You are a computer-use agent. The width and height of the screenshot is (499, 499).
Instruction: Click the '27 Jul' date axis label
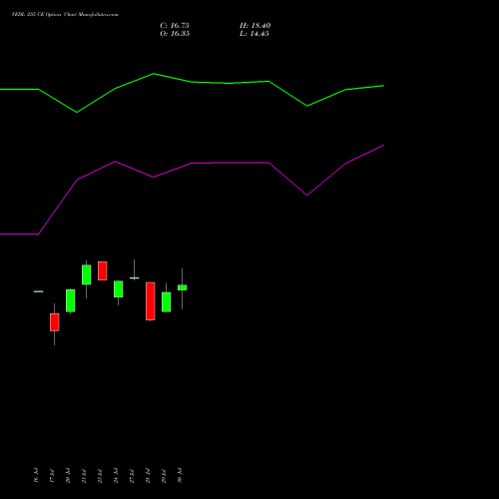(x=132, y=476)
